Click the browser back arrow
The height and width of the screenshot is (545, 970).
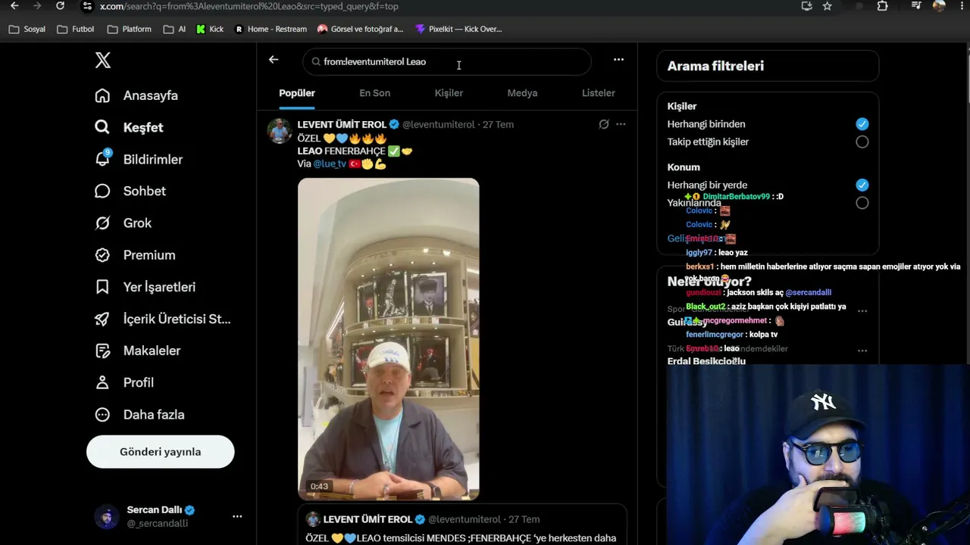click(14, 6)
